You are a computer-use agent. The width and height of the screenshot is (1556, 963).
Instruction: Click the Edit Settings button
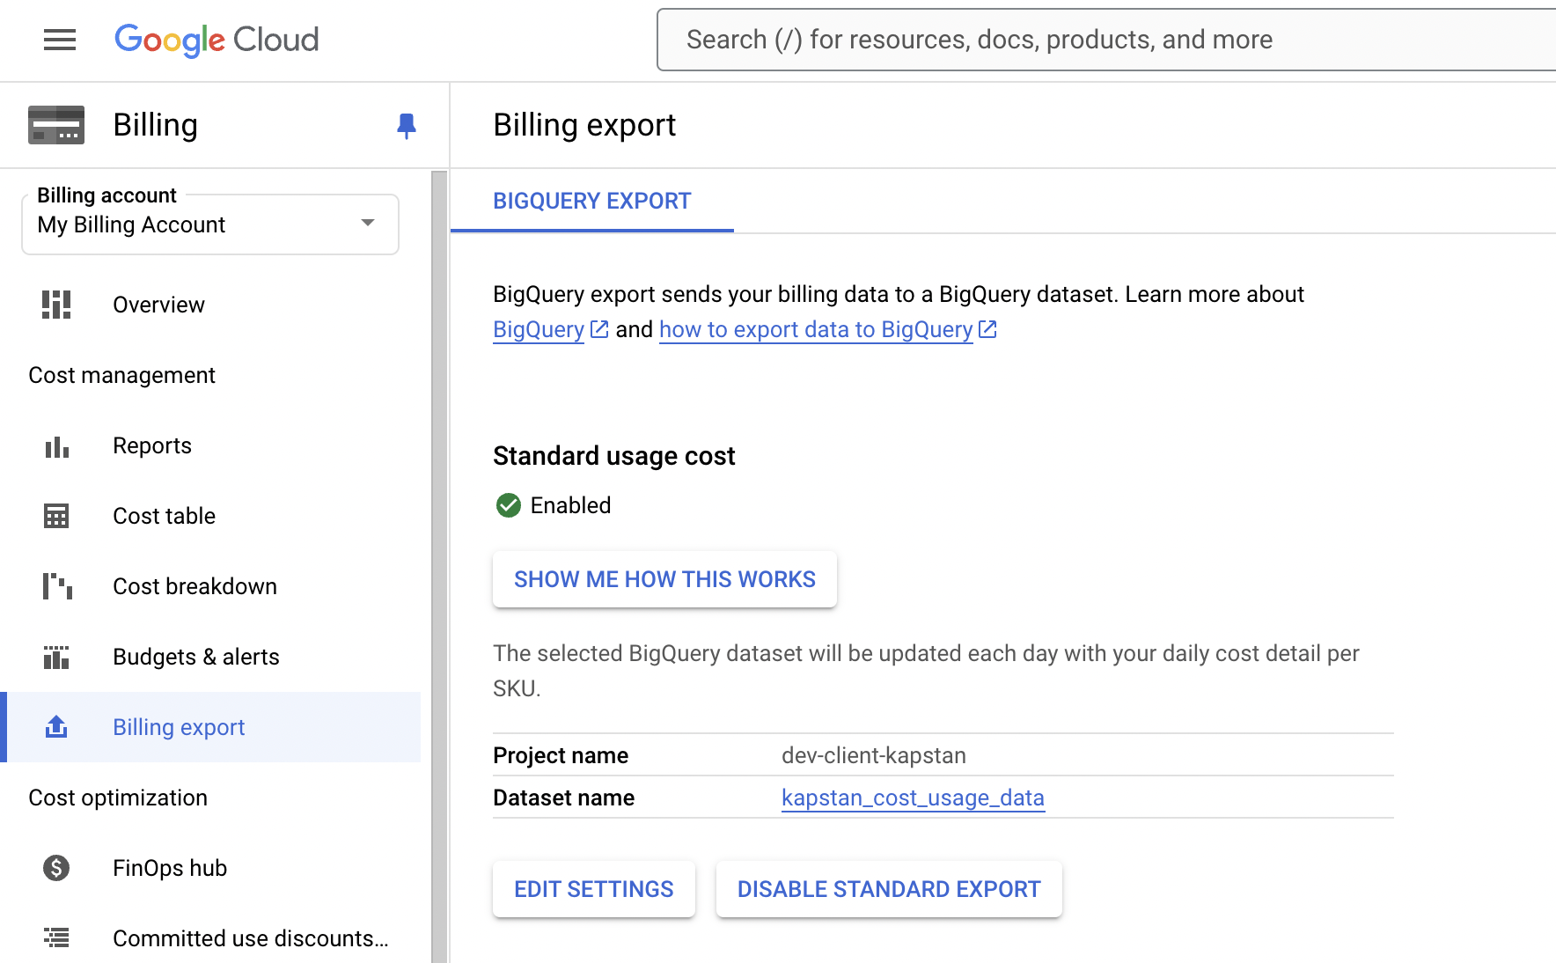(x=594, y=889)
